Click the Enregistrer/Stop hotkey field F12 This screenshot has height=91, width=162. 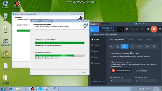pos(121,80)
